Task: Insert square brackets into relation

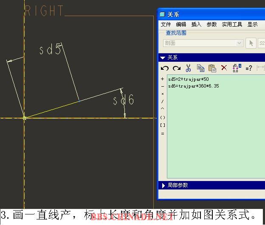Action: tap(163, 125)
